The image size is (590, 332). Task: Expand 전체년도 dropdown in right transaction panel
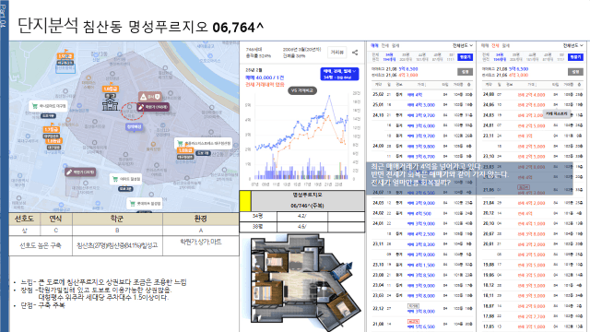point(572,45)
